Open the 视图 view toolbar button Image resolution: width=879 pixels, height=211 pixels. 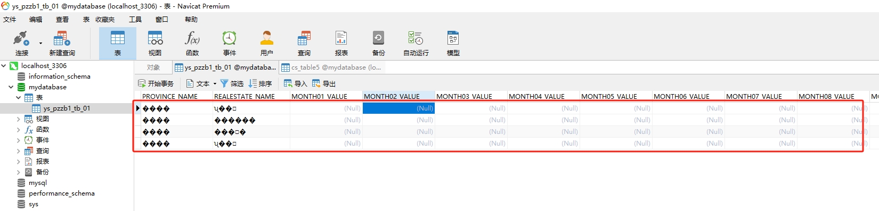[x=155, y=43]
